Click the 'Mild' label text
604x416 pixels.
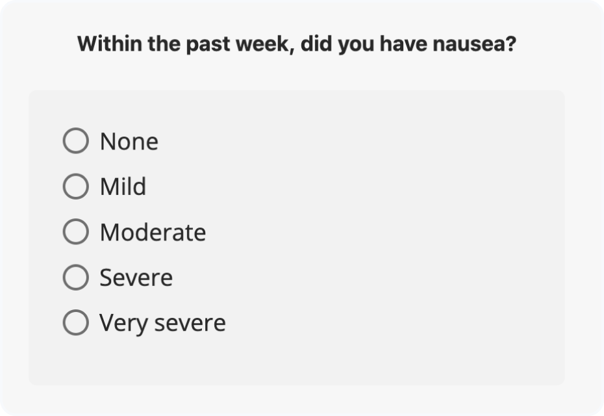123,187
